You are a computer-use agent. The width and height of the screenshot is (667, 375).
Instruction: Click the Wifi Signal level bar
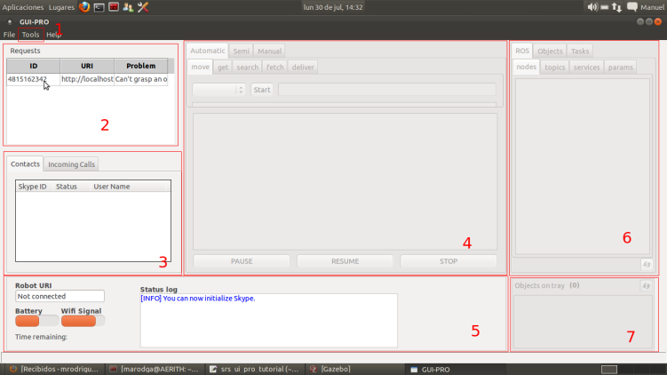(83, 322)
